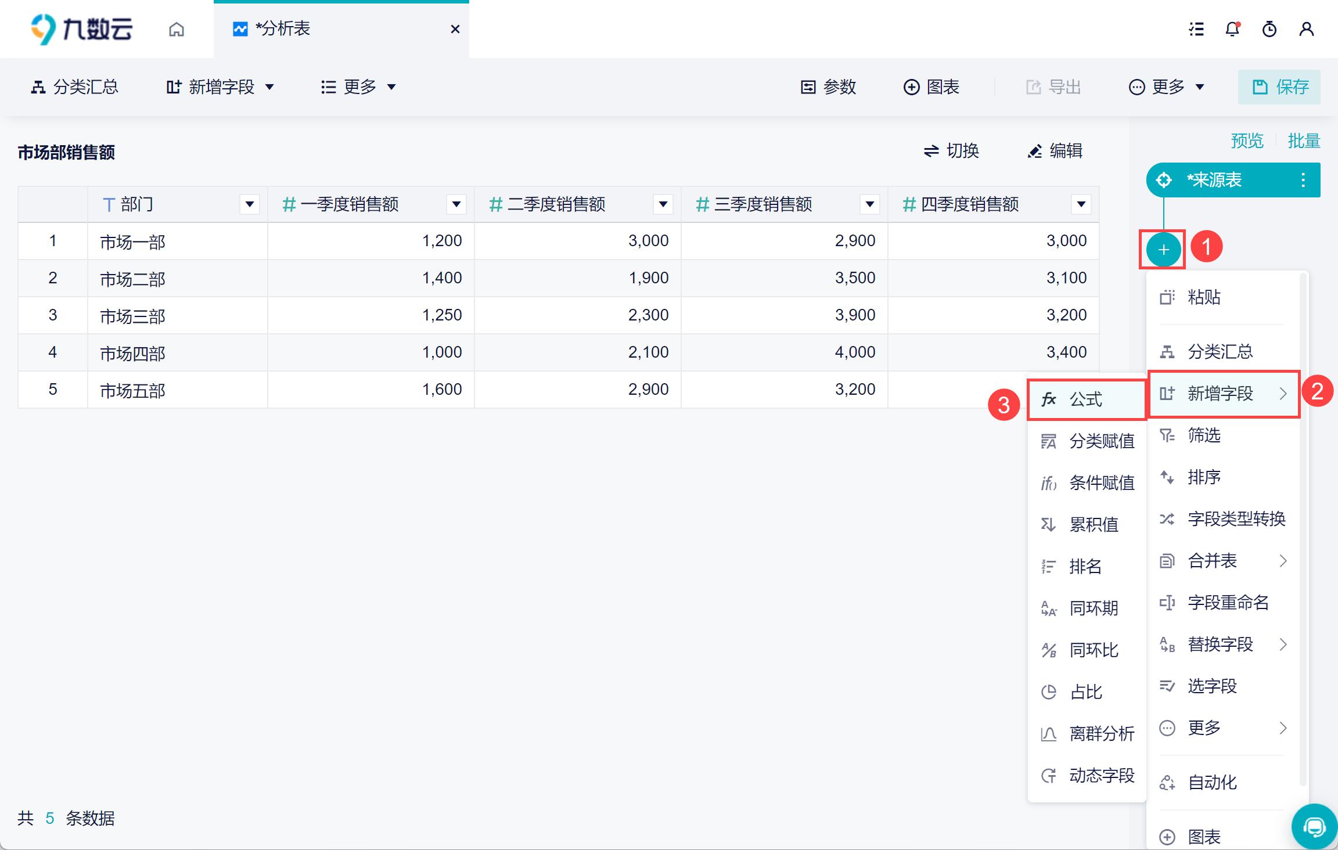Image resolution: width=1338 pixels, height=850 pixels.
Task: Choose 自动化 from the menu
Action: point(1223,782)
